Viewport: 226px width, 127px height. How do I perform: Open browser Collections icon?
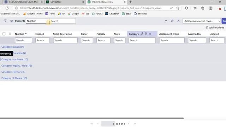[x=203, y=8]
